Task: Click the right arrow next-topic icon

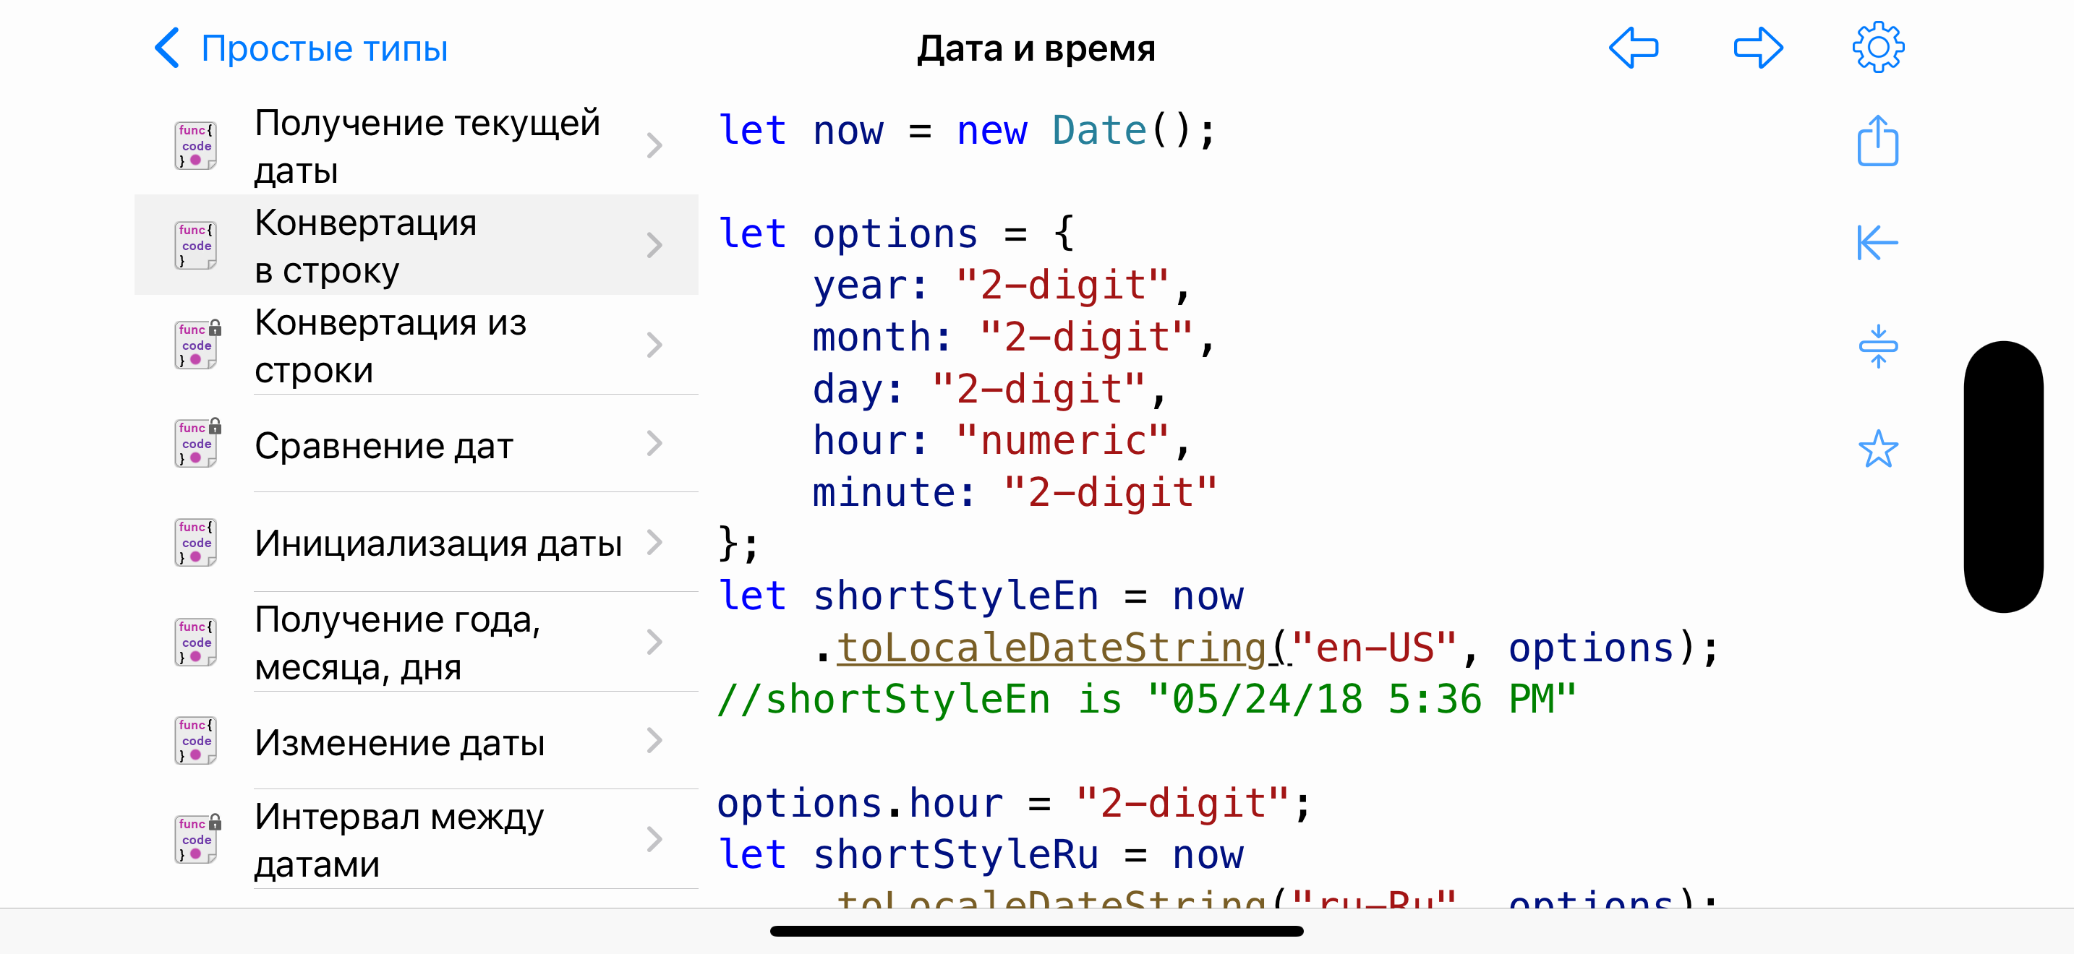Action: (x=1757, y=48)
